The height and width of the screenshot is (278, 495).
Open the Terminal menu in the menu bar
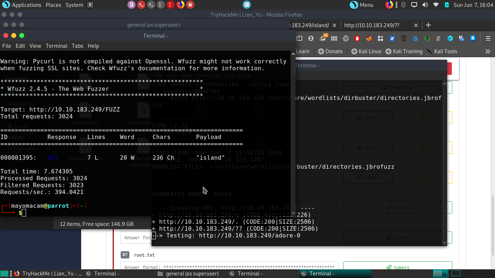[x=56, y=46]
